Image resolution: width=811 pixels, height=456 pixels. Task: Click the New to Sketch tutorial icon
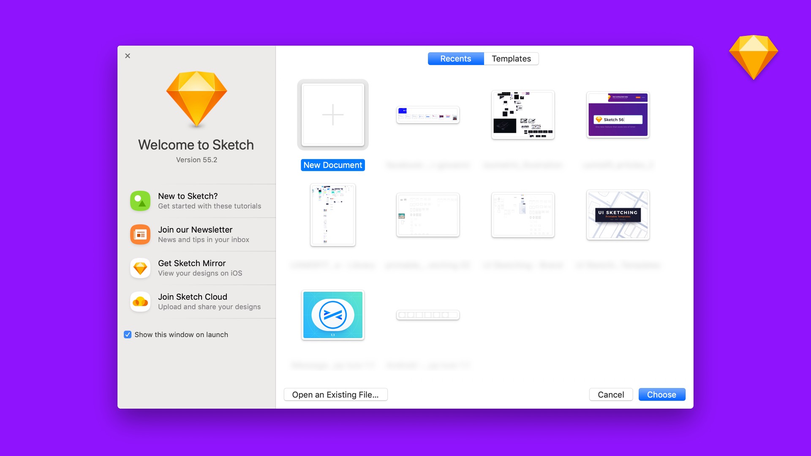click(x=140, y=201)
